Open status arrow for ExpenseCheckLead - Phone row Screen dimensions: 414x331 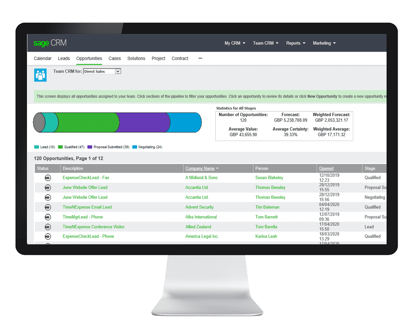(48, 236)
